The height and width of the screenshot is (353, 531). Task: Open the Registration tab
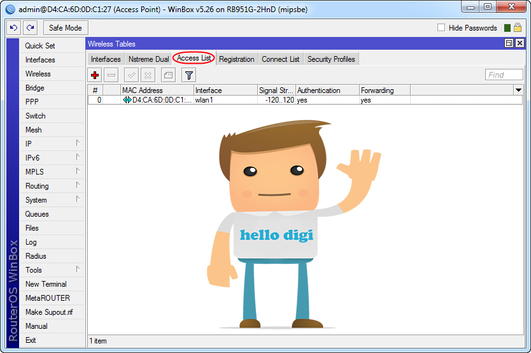[236, 59]
